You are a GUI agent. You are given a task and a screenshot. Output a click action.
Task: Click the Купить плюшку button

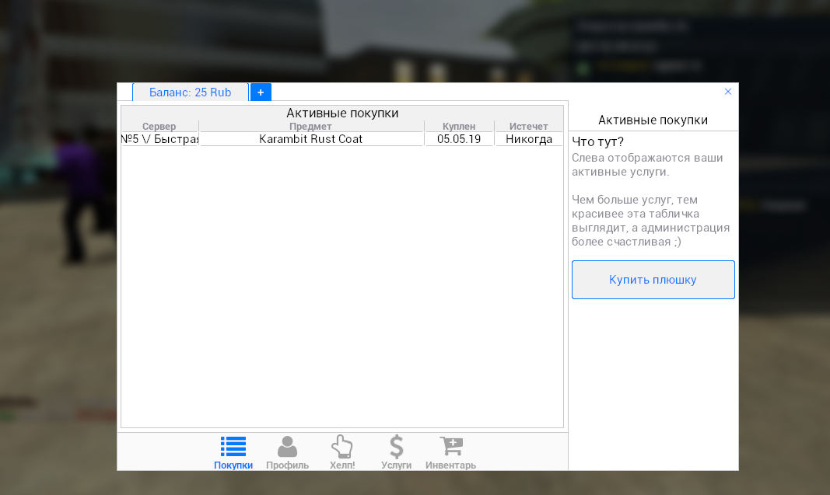click(653, 280)
